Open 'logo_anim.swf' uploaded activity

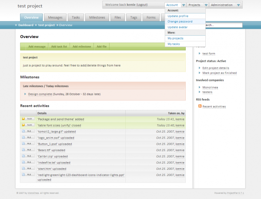pos(56,138)
